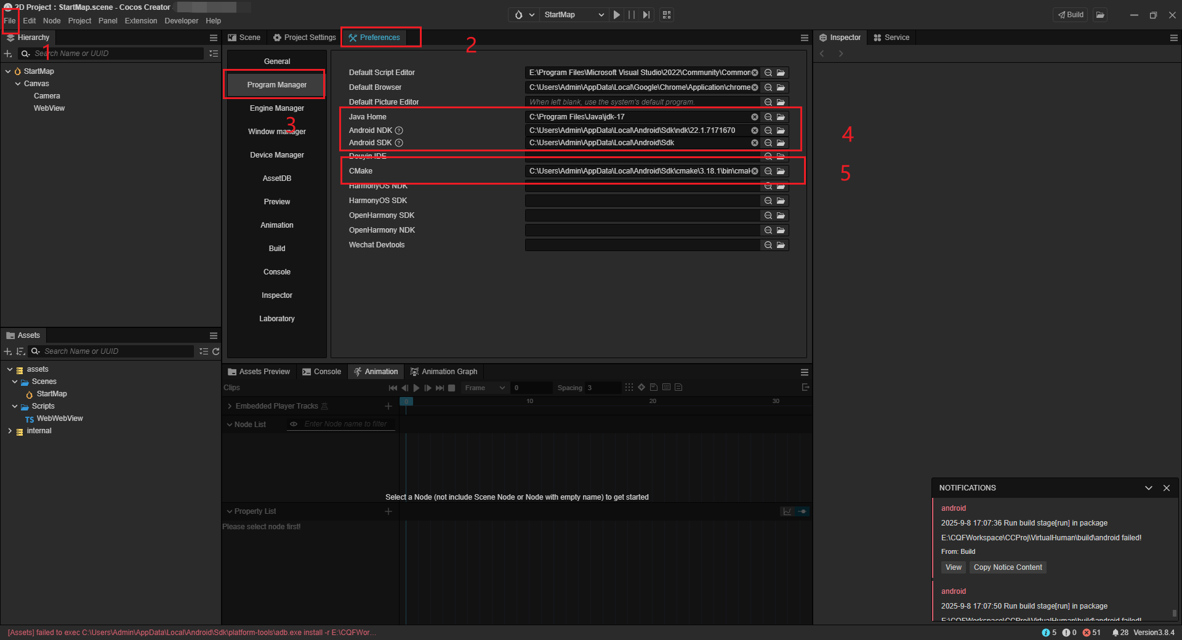Switch to the Project Settings tab
Viewport: 1182px width, 640px height.
305,38
